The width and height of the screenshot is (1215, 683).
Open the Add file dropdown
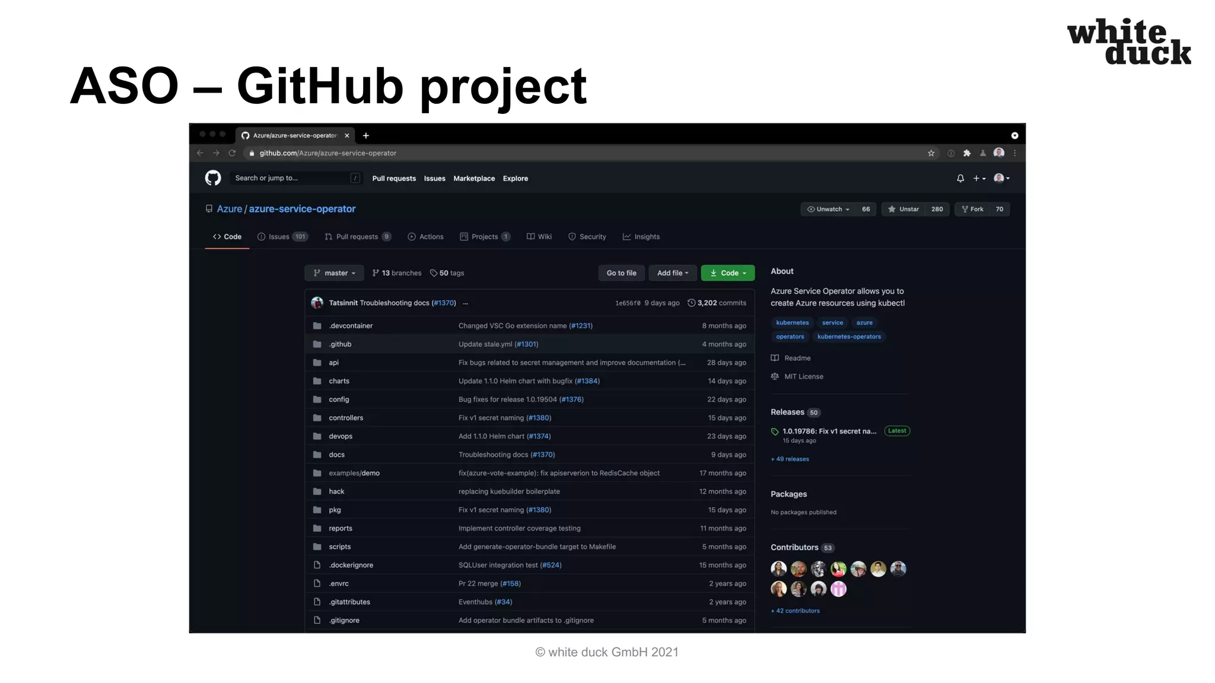(x=673, y=273)
